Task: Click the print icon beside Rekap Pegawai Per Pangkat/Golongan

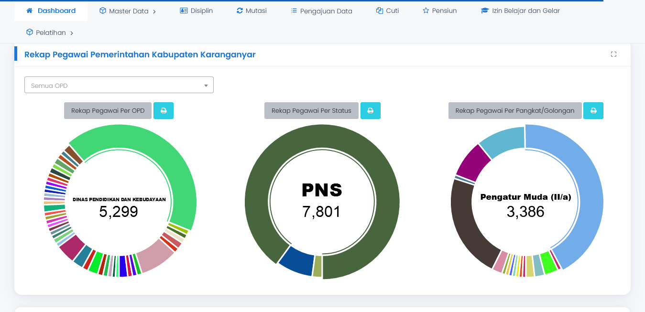Action: click(x=593, y=110)
